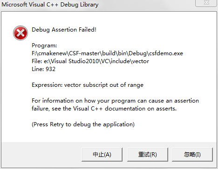Click the word vector in the file path
Viewport: 218px width, 169px height.
140,61
